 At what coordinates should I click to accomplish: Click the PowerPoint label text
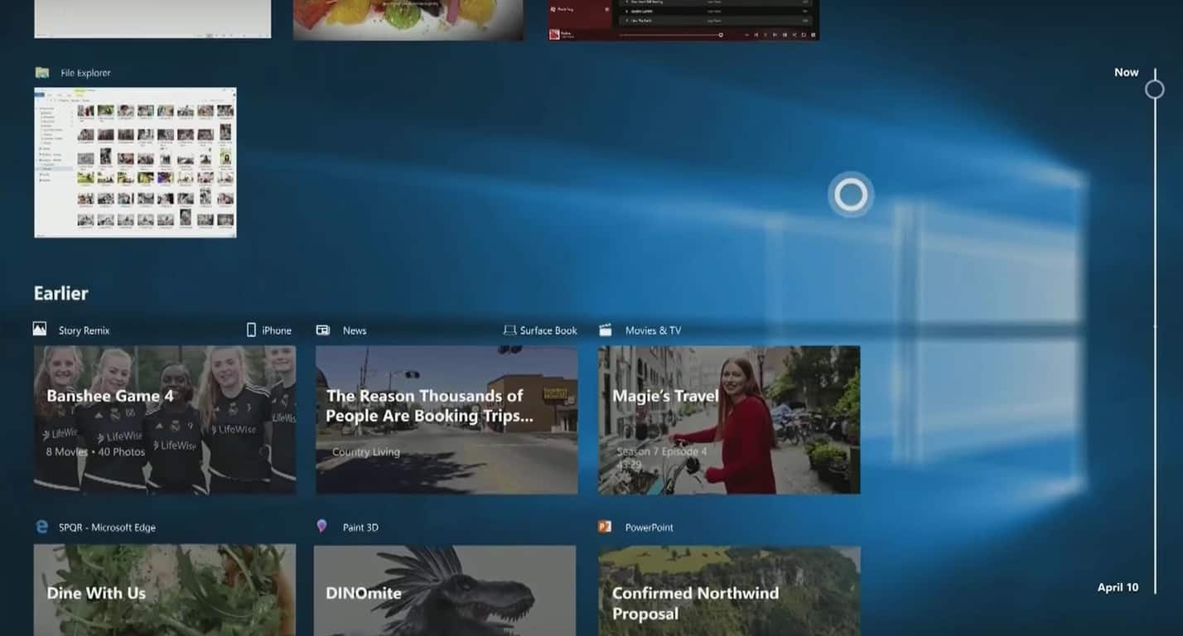click(x=649, y=528)
